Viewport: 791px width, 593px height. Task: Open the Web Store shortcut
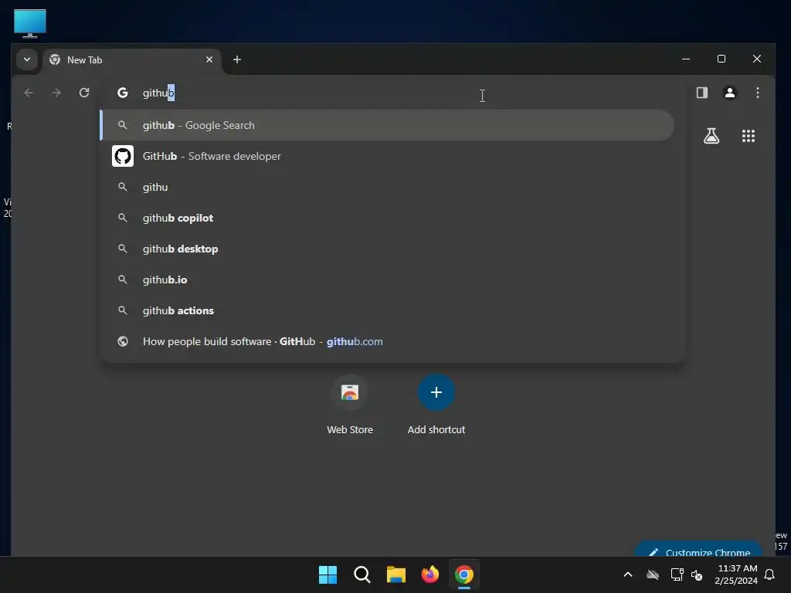point(350,405)
